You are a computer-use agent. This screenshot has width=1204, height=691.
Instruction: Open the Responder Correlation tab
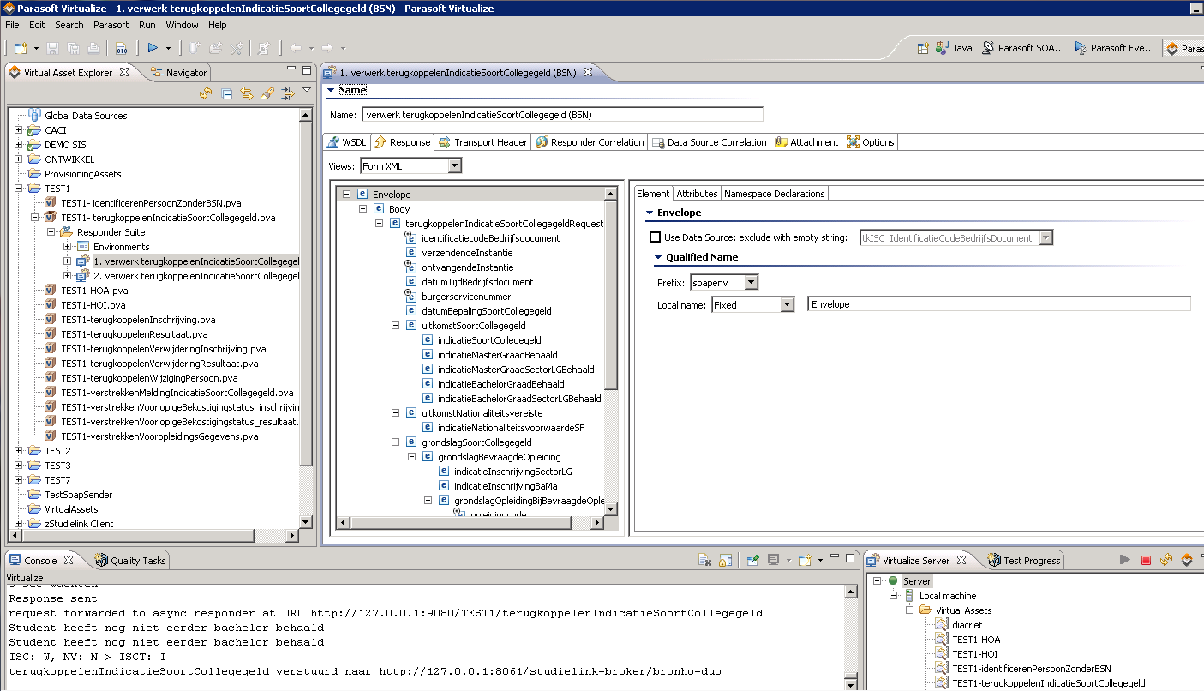click(x=590, y=142)
